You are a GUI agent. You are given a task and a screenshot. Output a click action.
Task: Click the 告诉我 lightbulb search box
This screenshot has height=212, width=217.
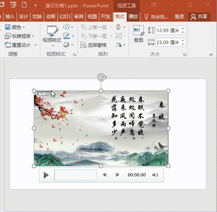(x=156, y=17)
